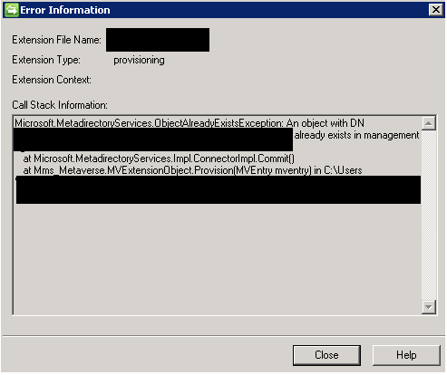The image size is (447, 375).
Task: Open Help for this error dialog
Action: pos(406,355)
